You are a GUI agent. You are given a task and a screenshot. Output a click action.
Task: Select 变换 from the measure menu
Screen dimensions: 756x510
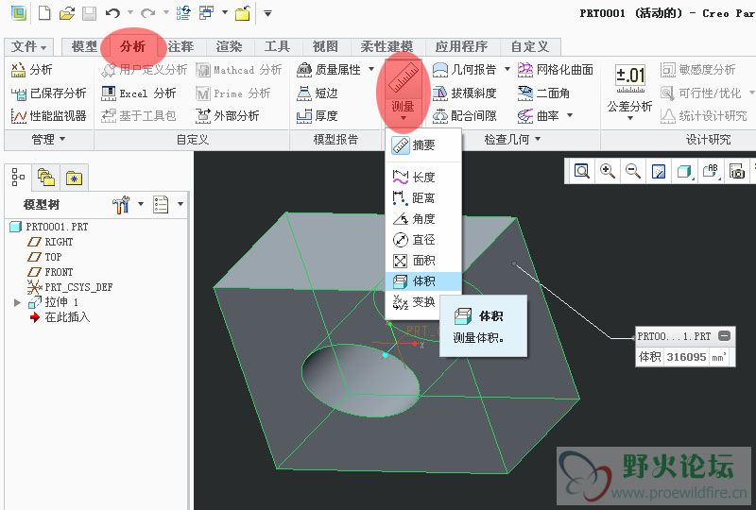[413, 302]
